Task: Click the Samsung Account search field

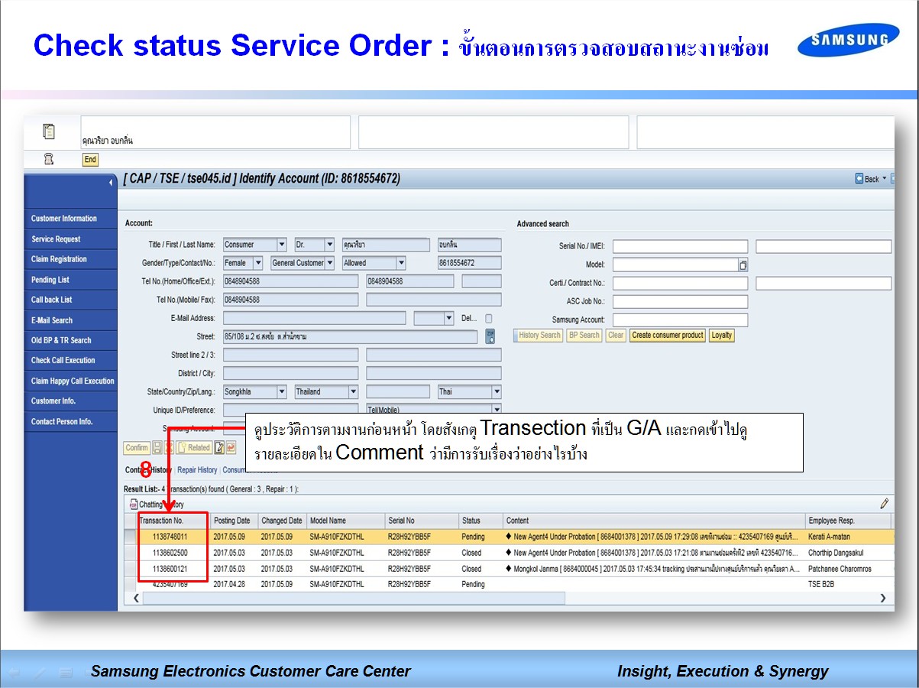Action: click(x=681, y=320)
